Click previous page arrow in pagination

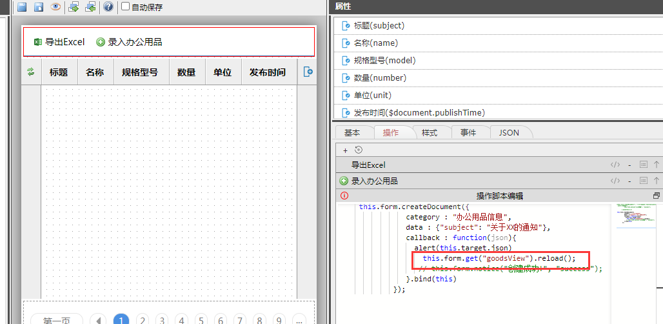pyautogui.click(x=99, y=321)
